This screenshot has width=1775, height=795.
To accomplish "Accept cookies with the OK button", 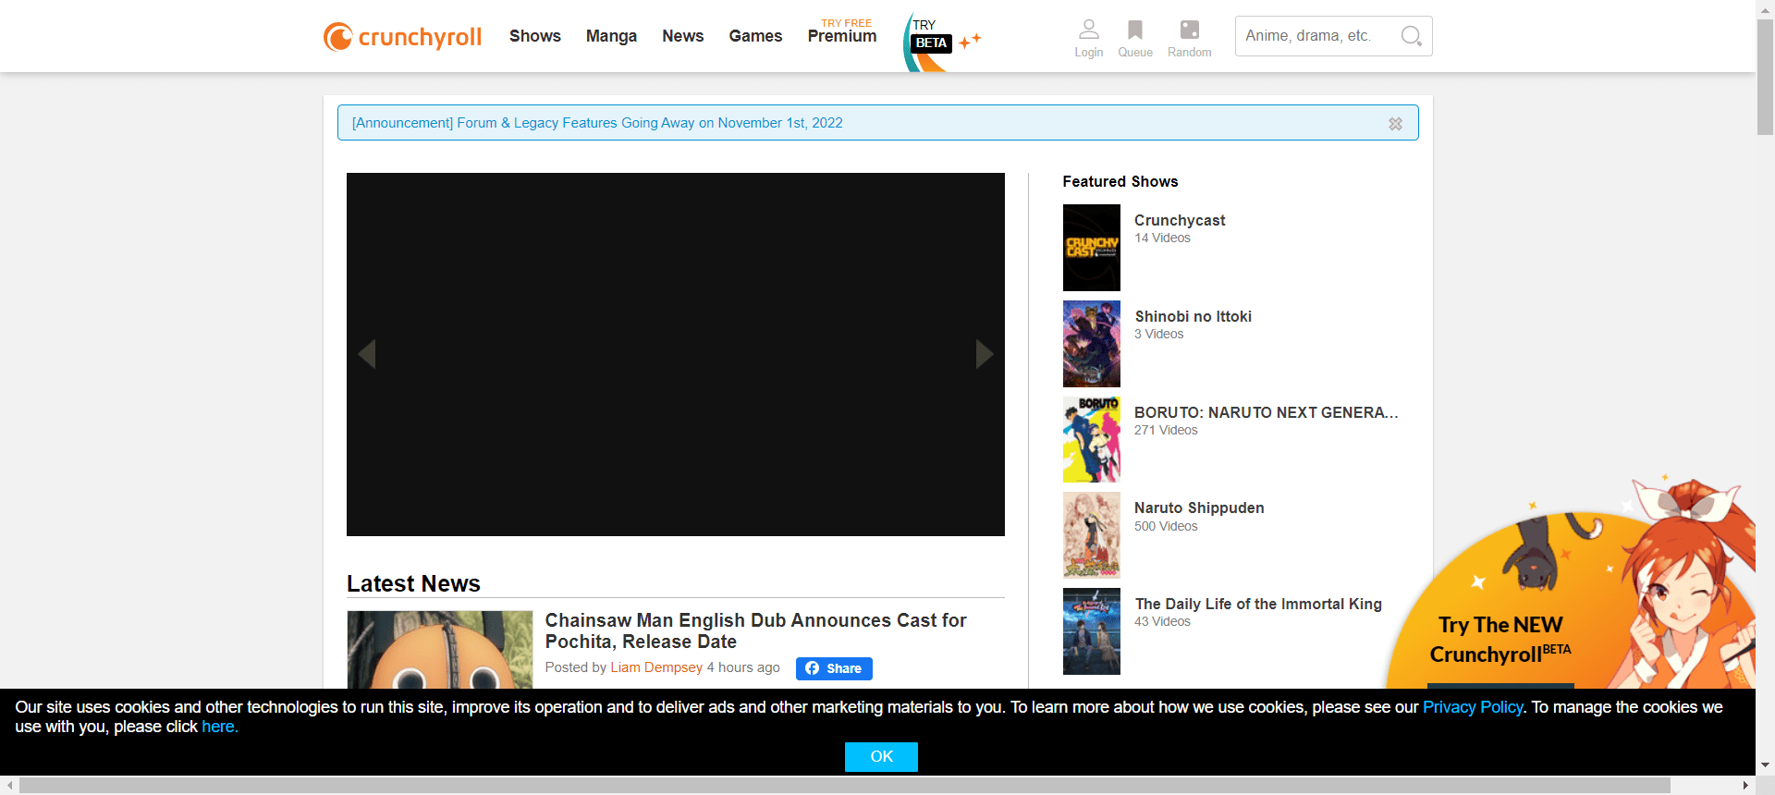I will tap(881, 756).
